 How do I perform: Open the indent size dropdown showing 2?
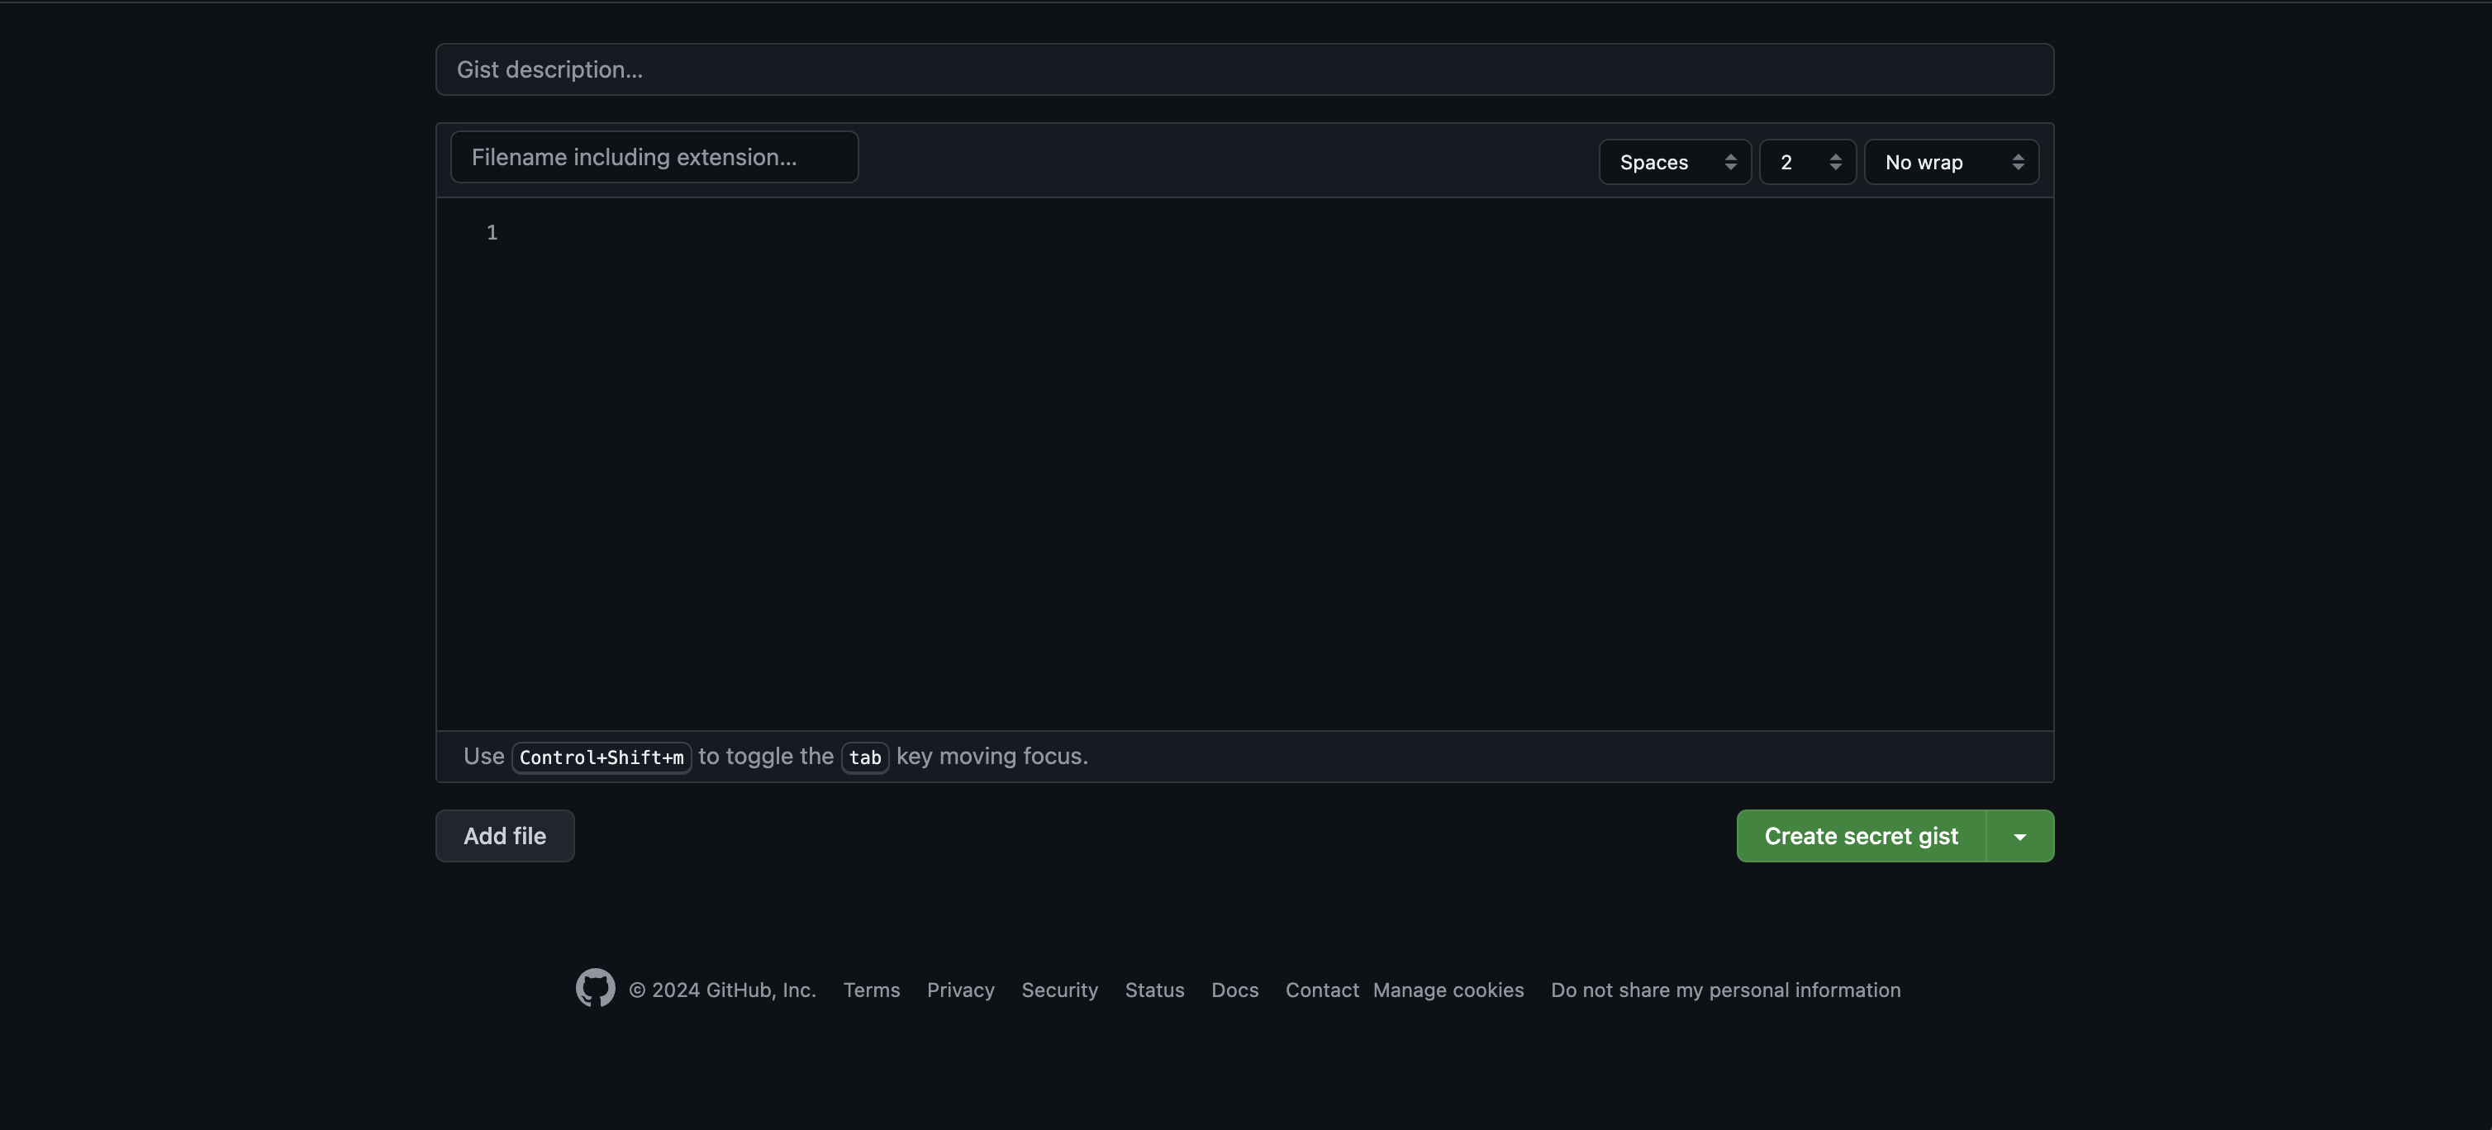tap(1807, 162)
